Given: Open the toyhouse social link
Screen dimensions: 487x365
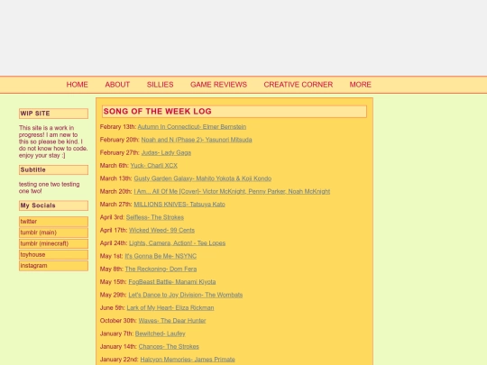Looking at the screenshot, I should (x=53, y=255).
